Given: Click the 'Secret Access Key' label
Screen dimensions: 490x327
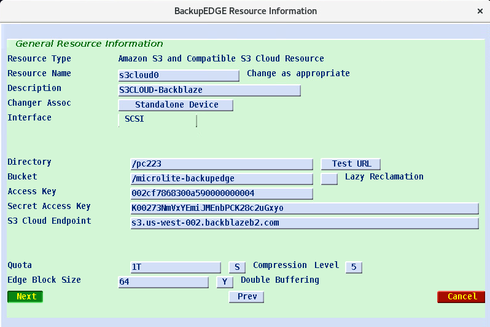Looking at the screenshot, I should point(49,206).
